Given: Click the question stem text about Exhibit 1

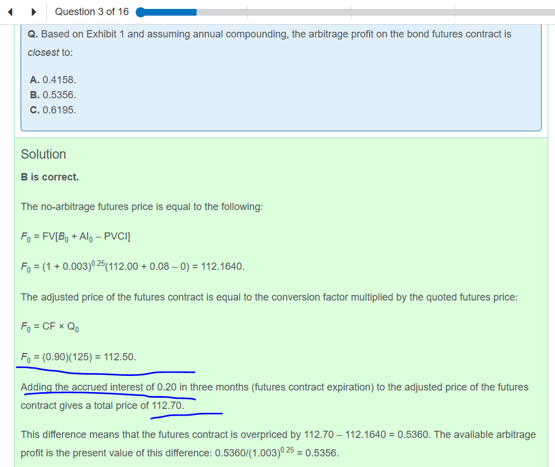Looking at the screenshot, I should [269, 34].
